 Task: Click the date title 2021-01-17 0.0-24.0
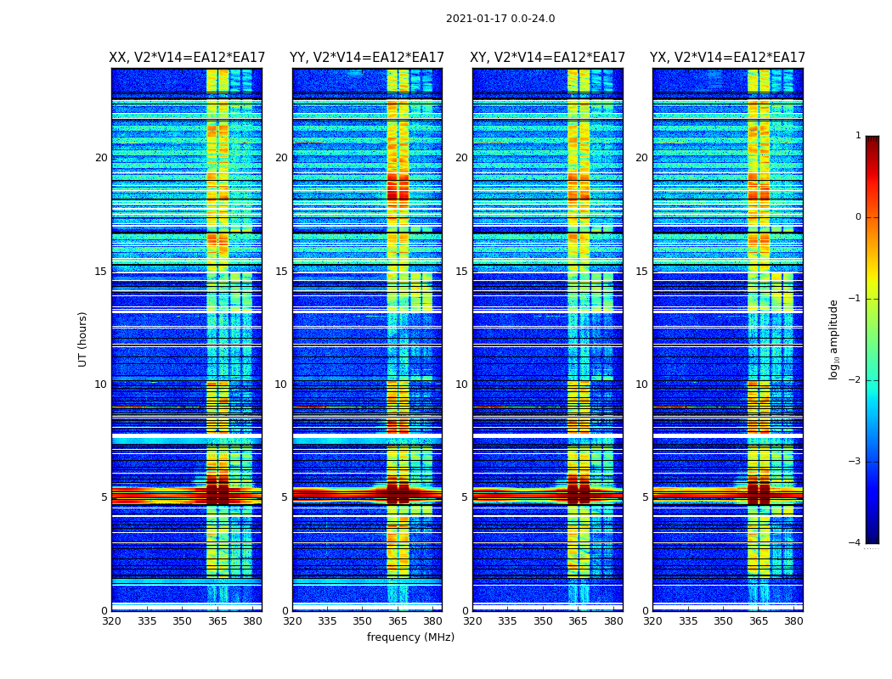[500, 19]
